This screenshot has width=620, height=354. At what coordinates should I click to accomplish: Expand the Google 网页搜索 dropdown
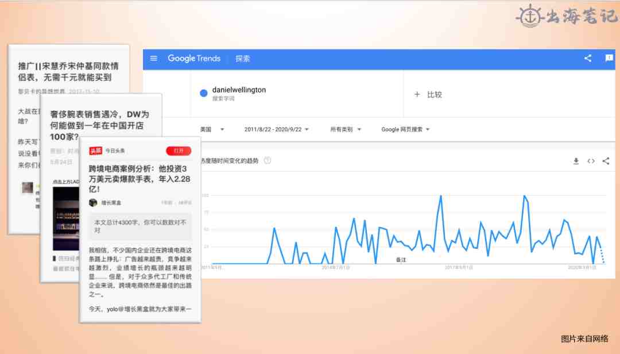tap(405, 129)
